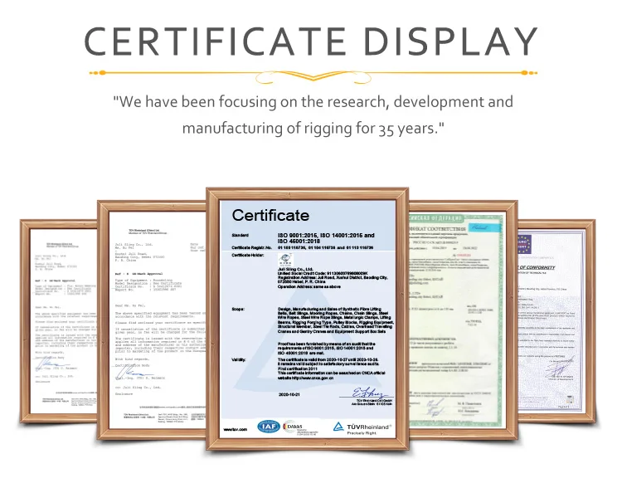The height and width of the screenshot is (493, 622).
Task: Click the Juli Sling company logo on certificate
Action: coord(285,261)
